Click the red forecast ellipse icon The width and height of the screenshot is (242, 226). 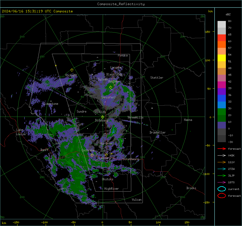222,196
